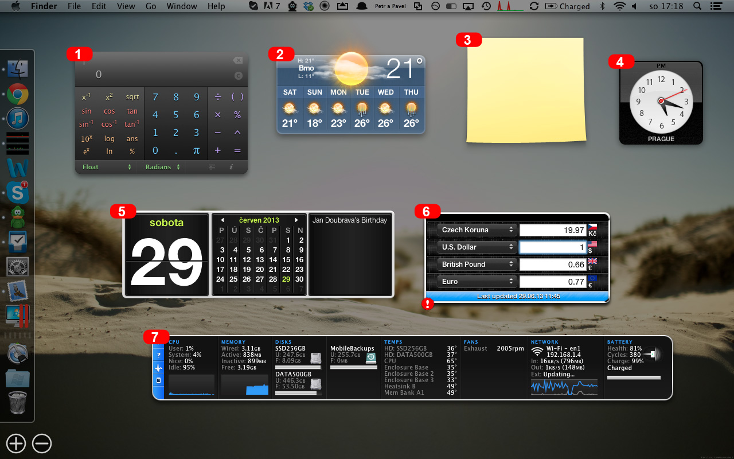This screenshot has width=734, height=459.
Task: Expand the British Pound currency selector
Action: coord(477,264)
